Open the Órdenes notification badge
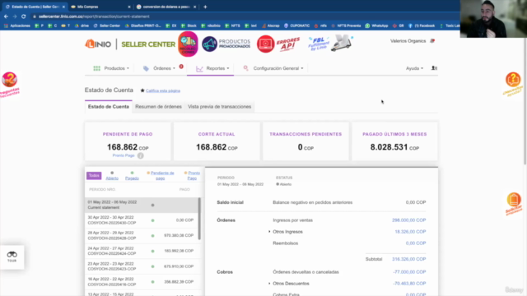The width and height of the screenshot is (527, 296). pyautogui.click(x=181, y=67)
